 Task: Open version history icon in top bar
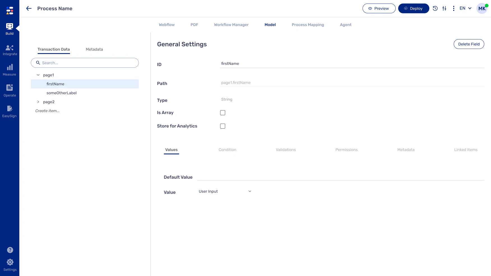[435, 8]
